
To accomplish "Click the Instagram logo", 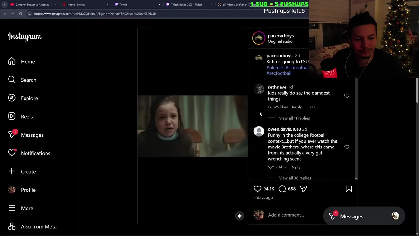I will (x=25, y=36).
